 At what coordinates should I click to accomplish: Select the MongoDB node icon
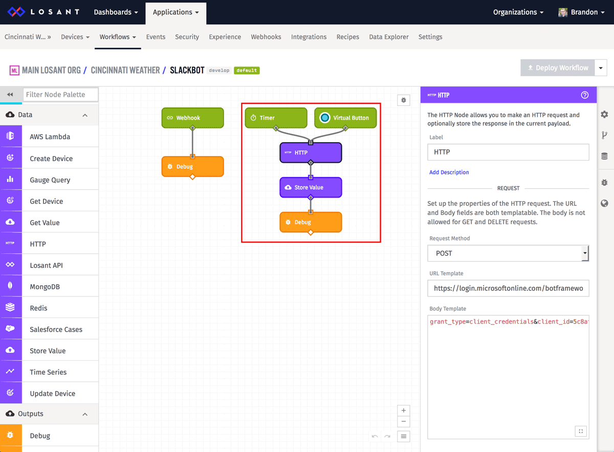point(10,287)
